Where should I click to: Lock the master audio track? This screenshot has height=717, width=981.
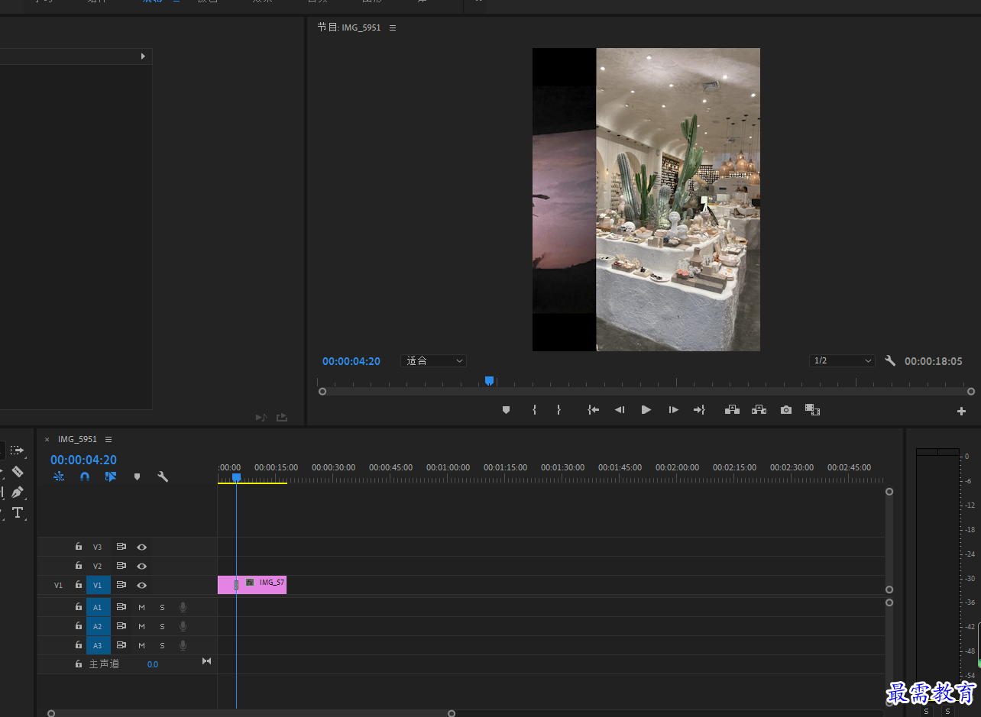[x=78, y=664]
